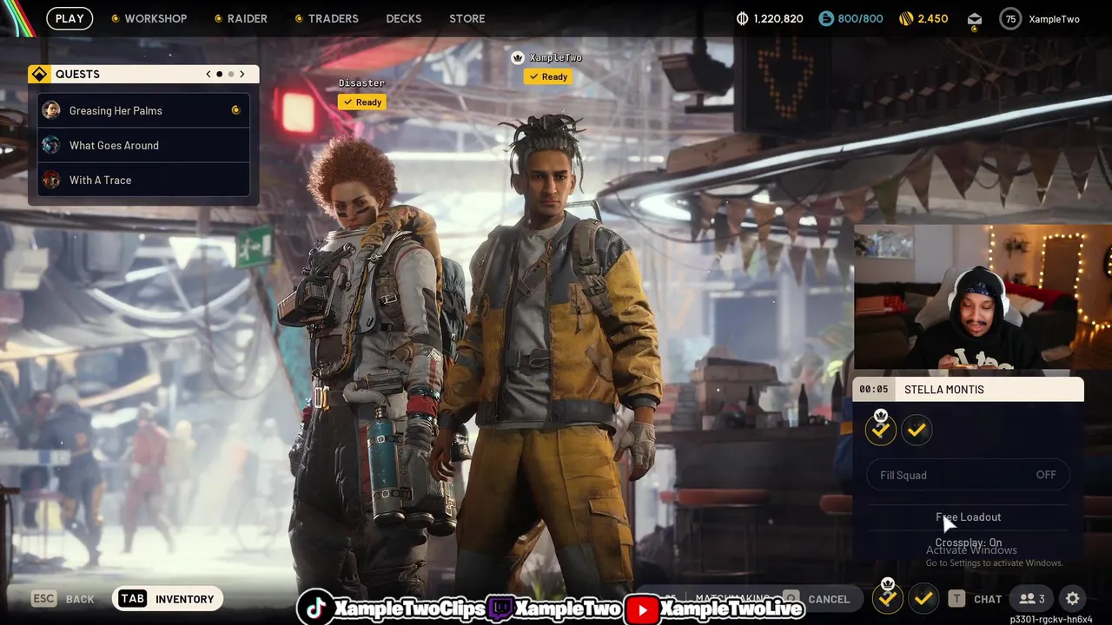Click the Disaster player name label
1112x625 pixels.
pos(361,83)
